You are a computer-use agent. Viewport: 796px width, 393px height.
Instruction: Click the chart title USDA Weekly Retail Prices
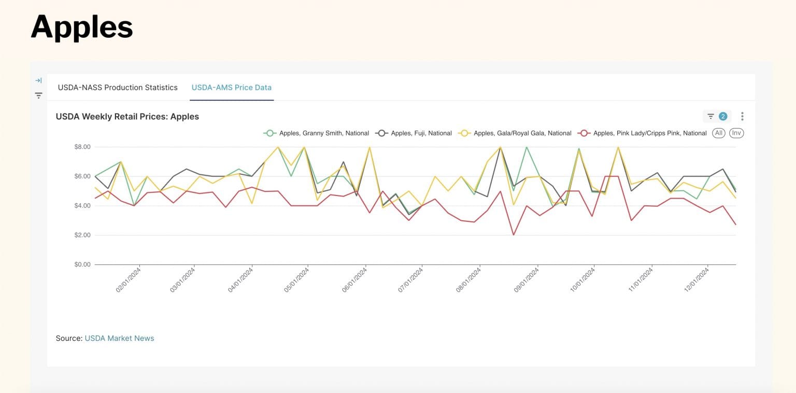pos(127,116)
